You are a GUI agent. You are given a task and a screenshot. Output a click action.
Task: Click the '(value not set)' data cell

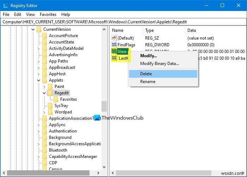point(200,38)
